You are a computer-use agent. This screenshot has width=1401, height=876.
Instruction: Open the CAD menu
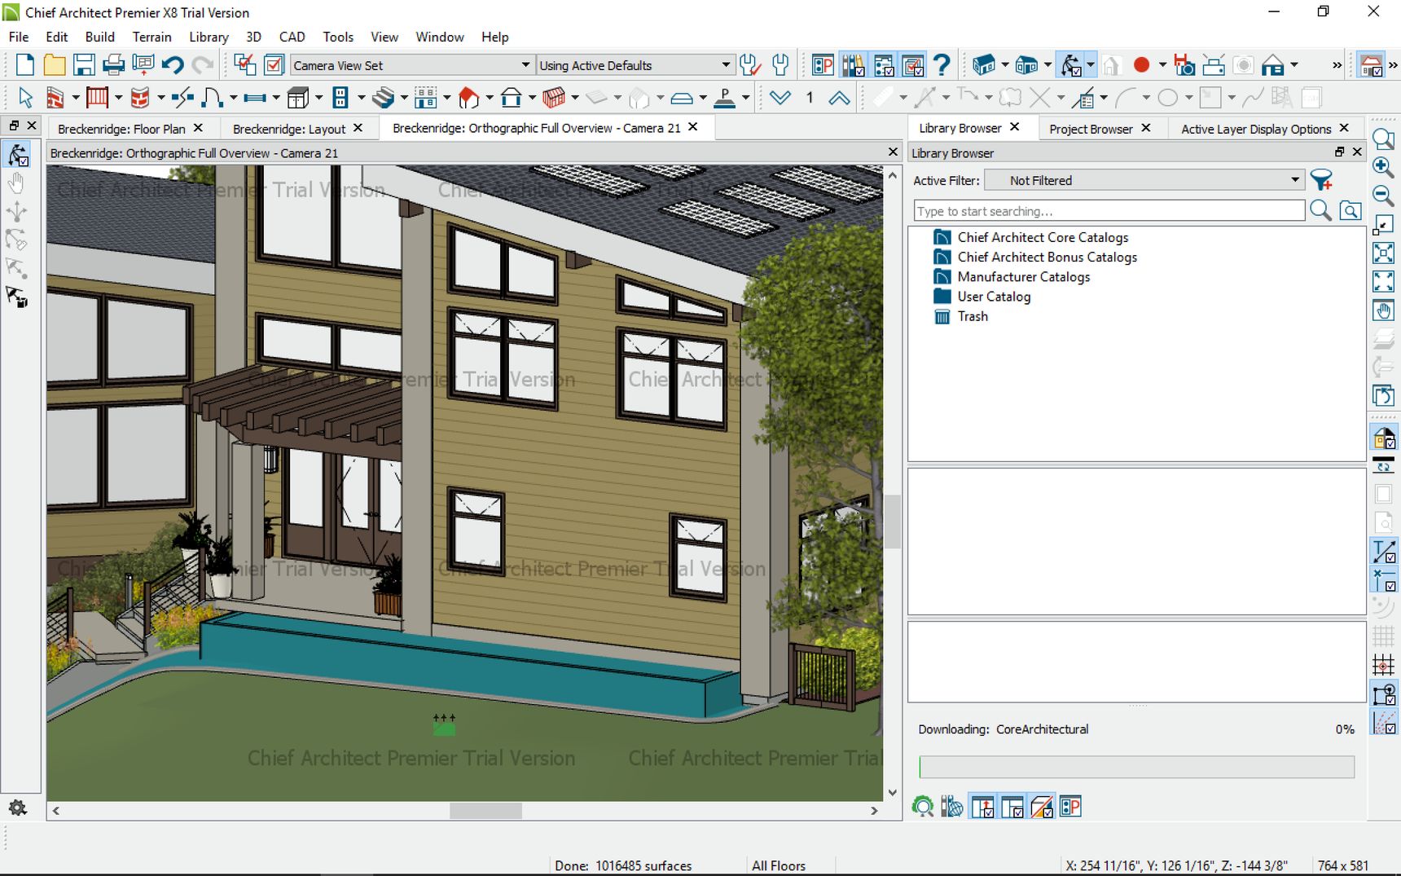coord(292,37)
